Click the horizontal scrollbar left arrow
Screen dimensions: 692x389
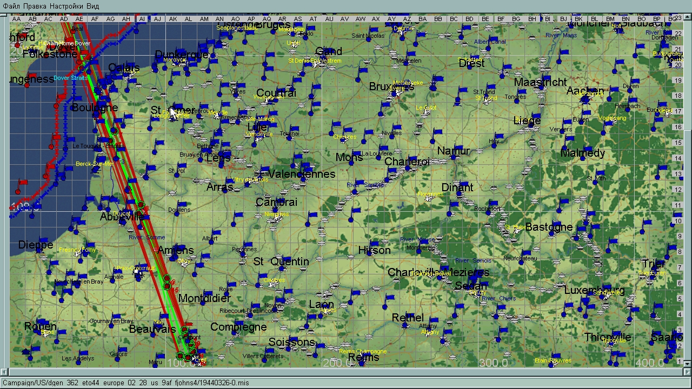(4, 372)
